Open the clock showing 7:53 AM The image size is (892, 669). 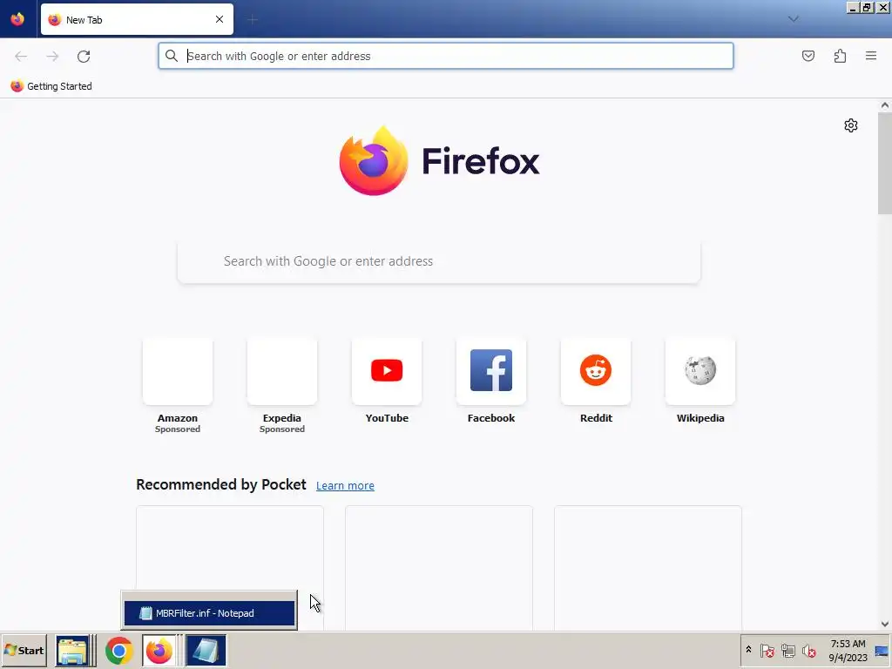[x=848, y=650]
